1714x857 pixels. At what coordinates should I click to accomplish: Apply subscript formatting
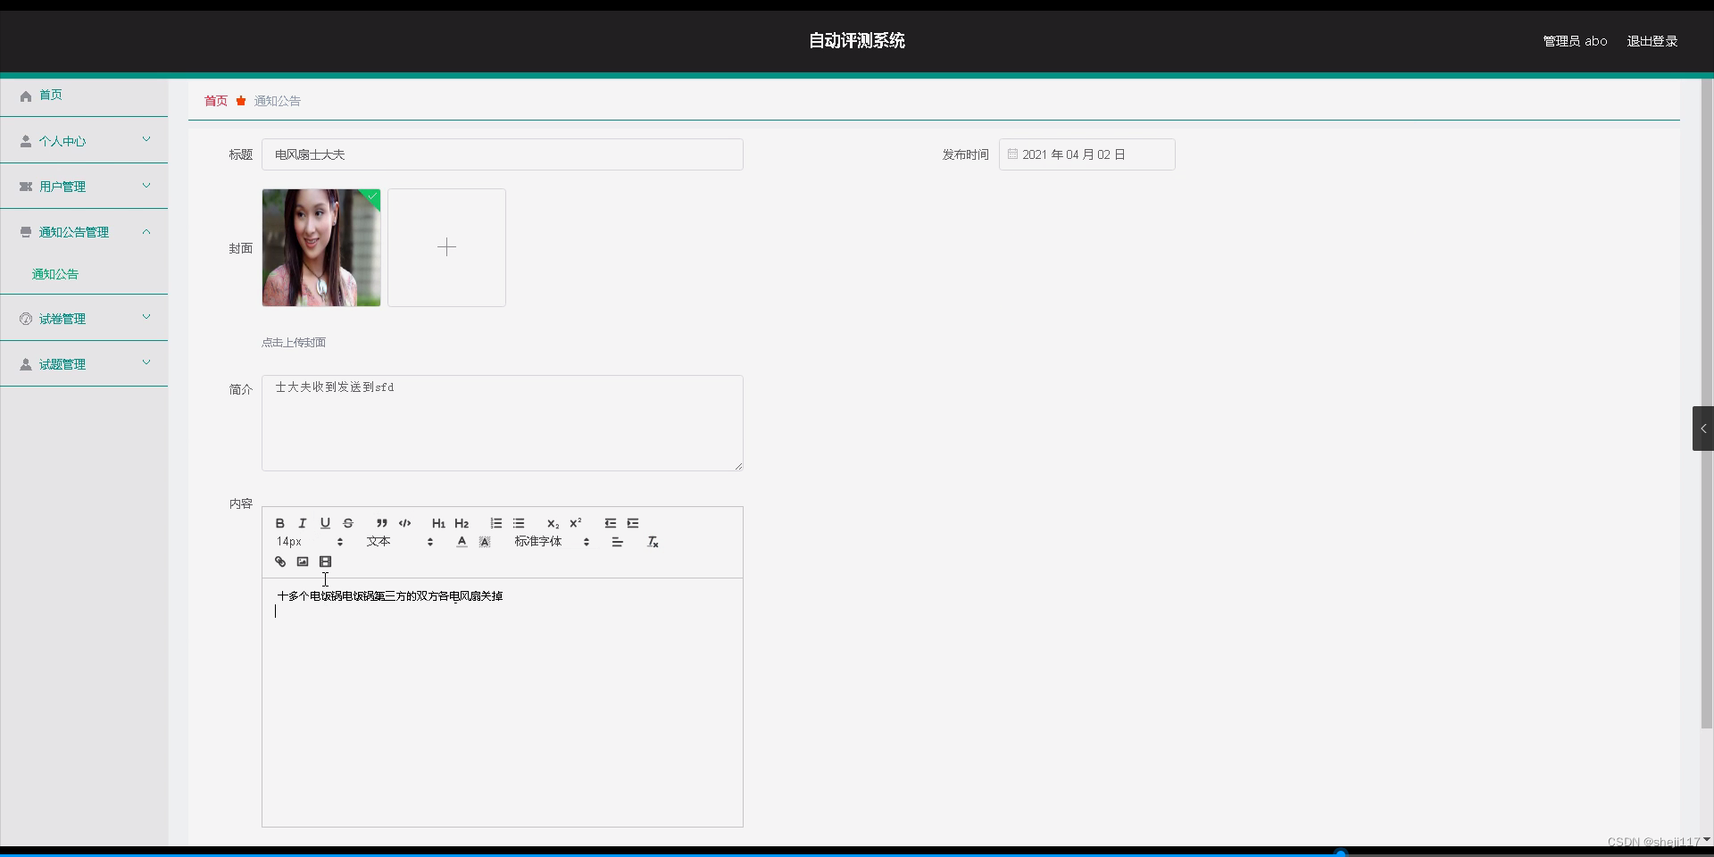[553, 524]
